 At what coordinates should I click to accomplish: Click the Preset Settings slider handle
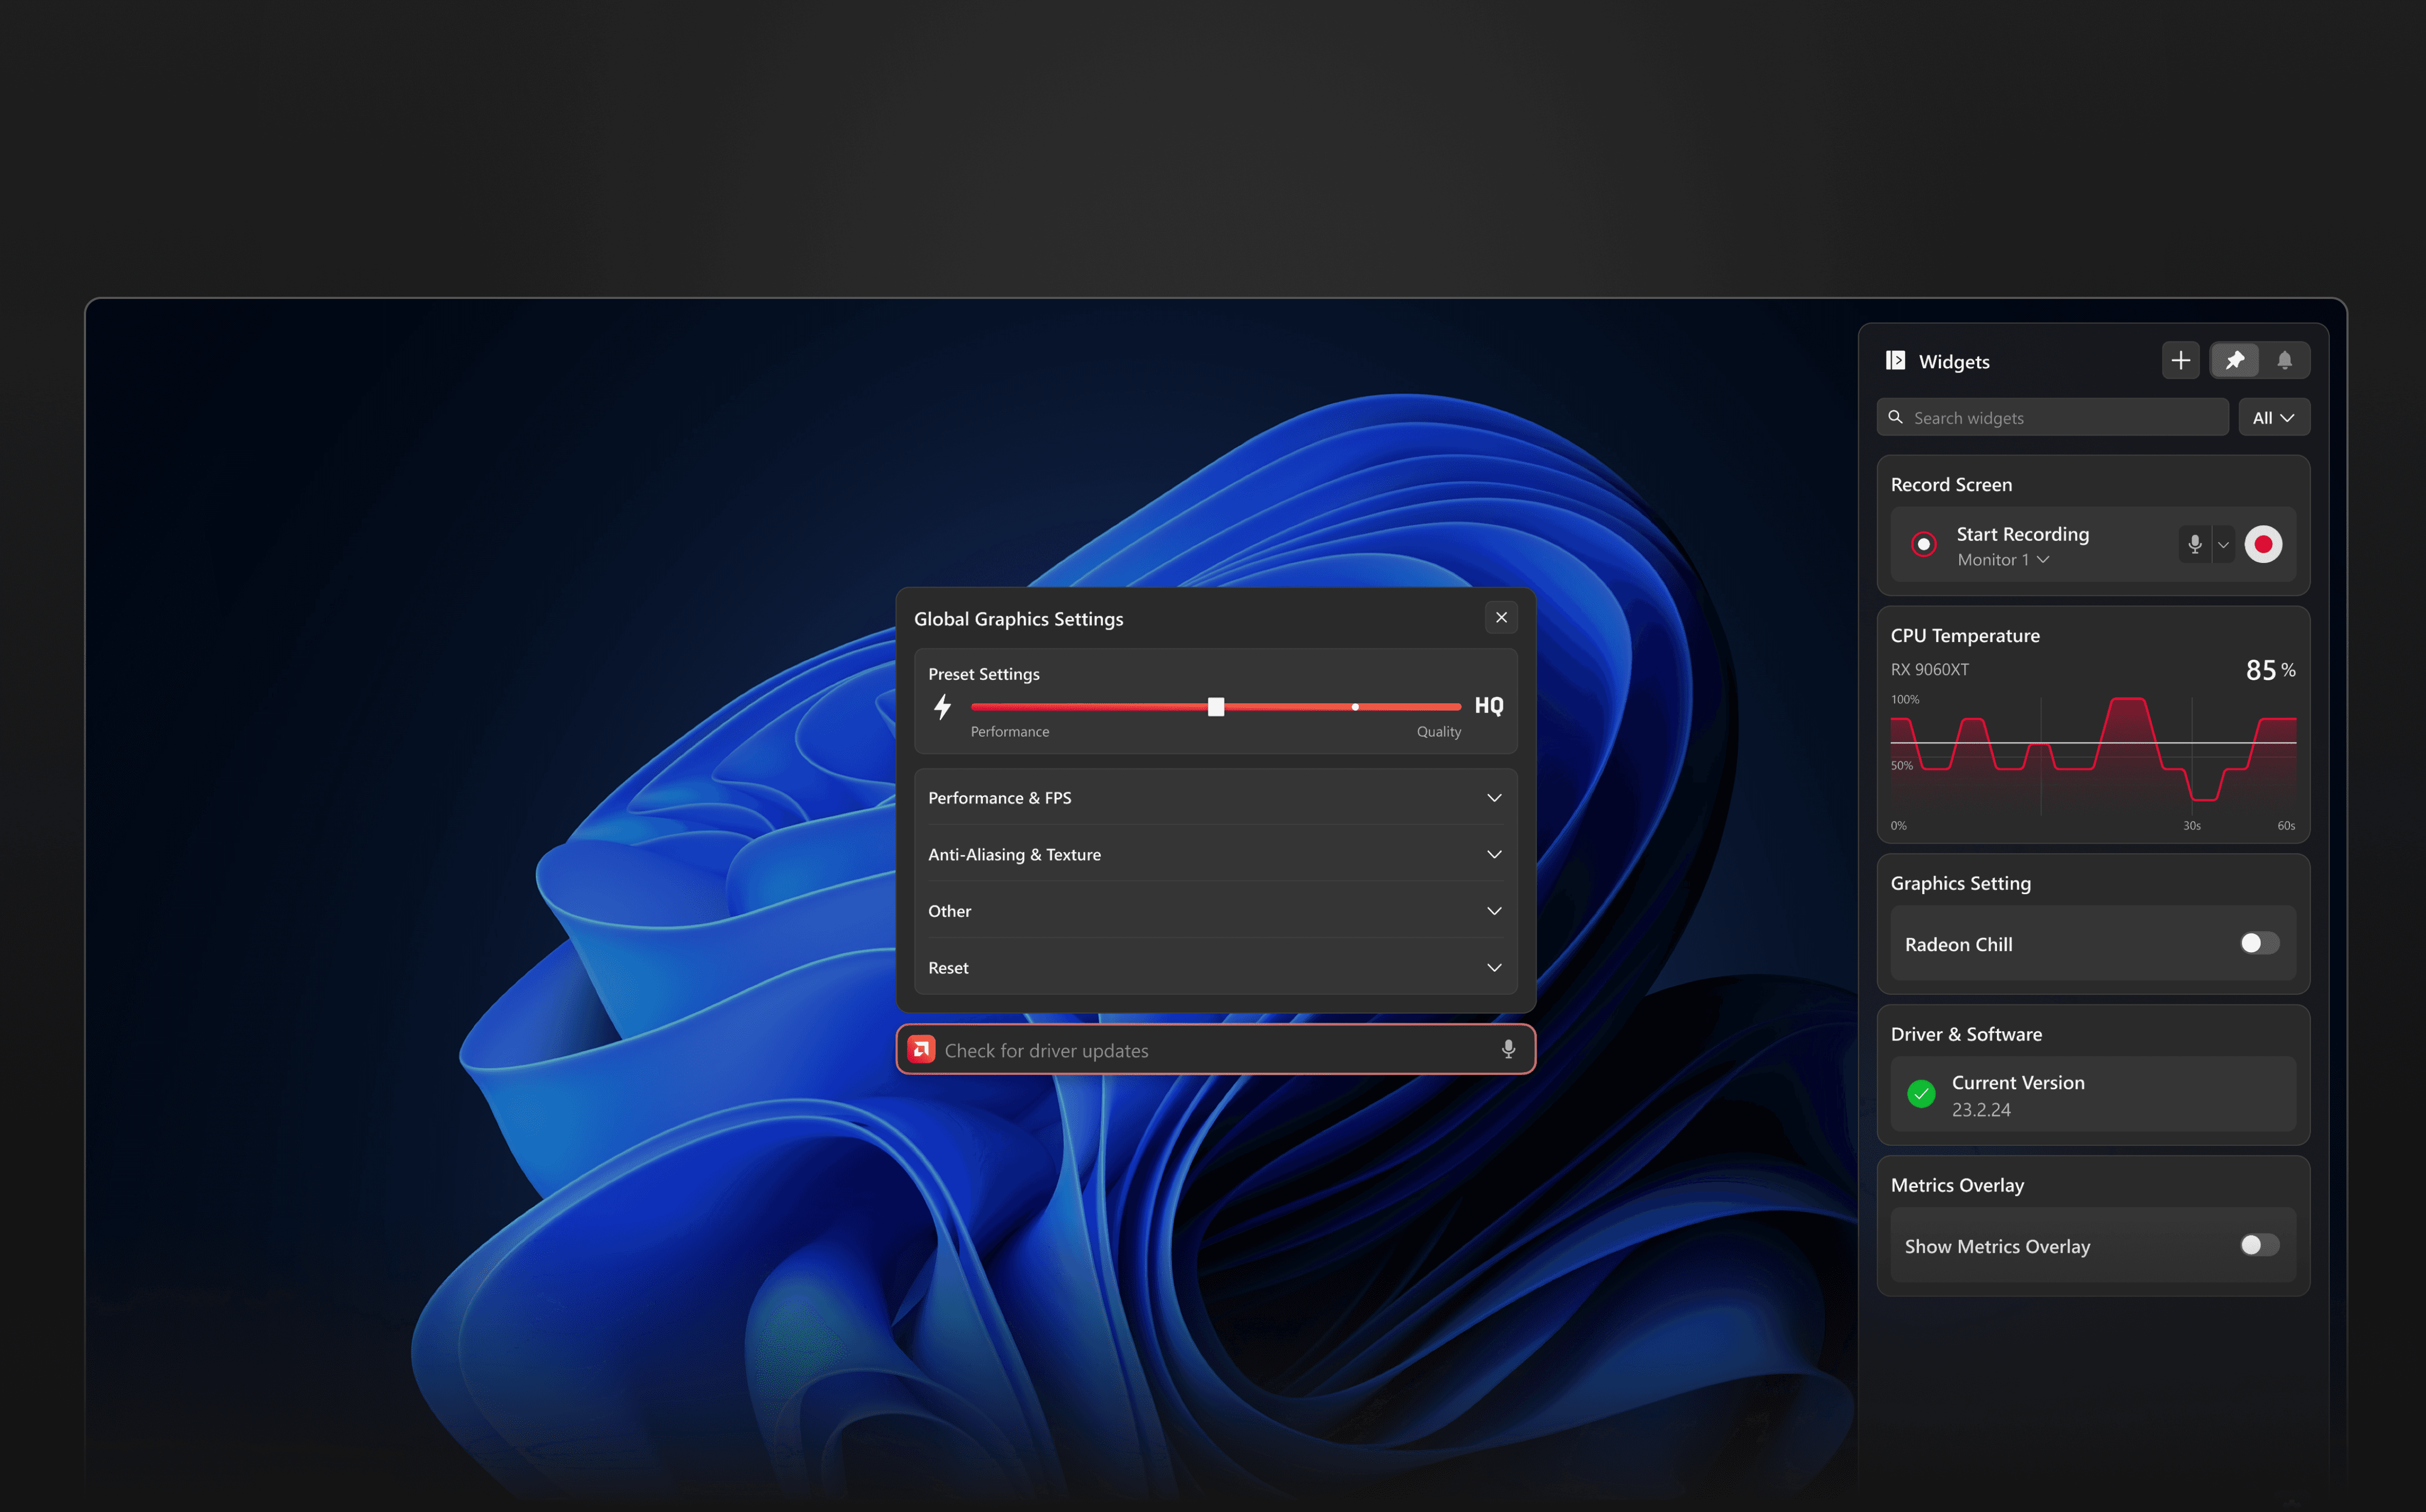coord(1216,707)
